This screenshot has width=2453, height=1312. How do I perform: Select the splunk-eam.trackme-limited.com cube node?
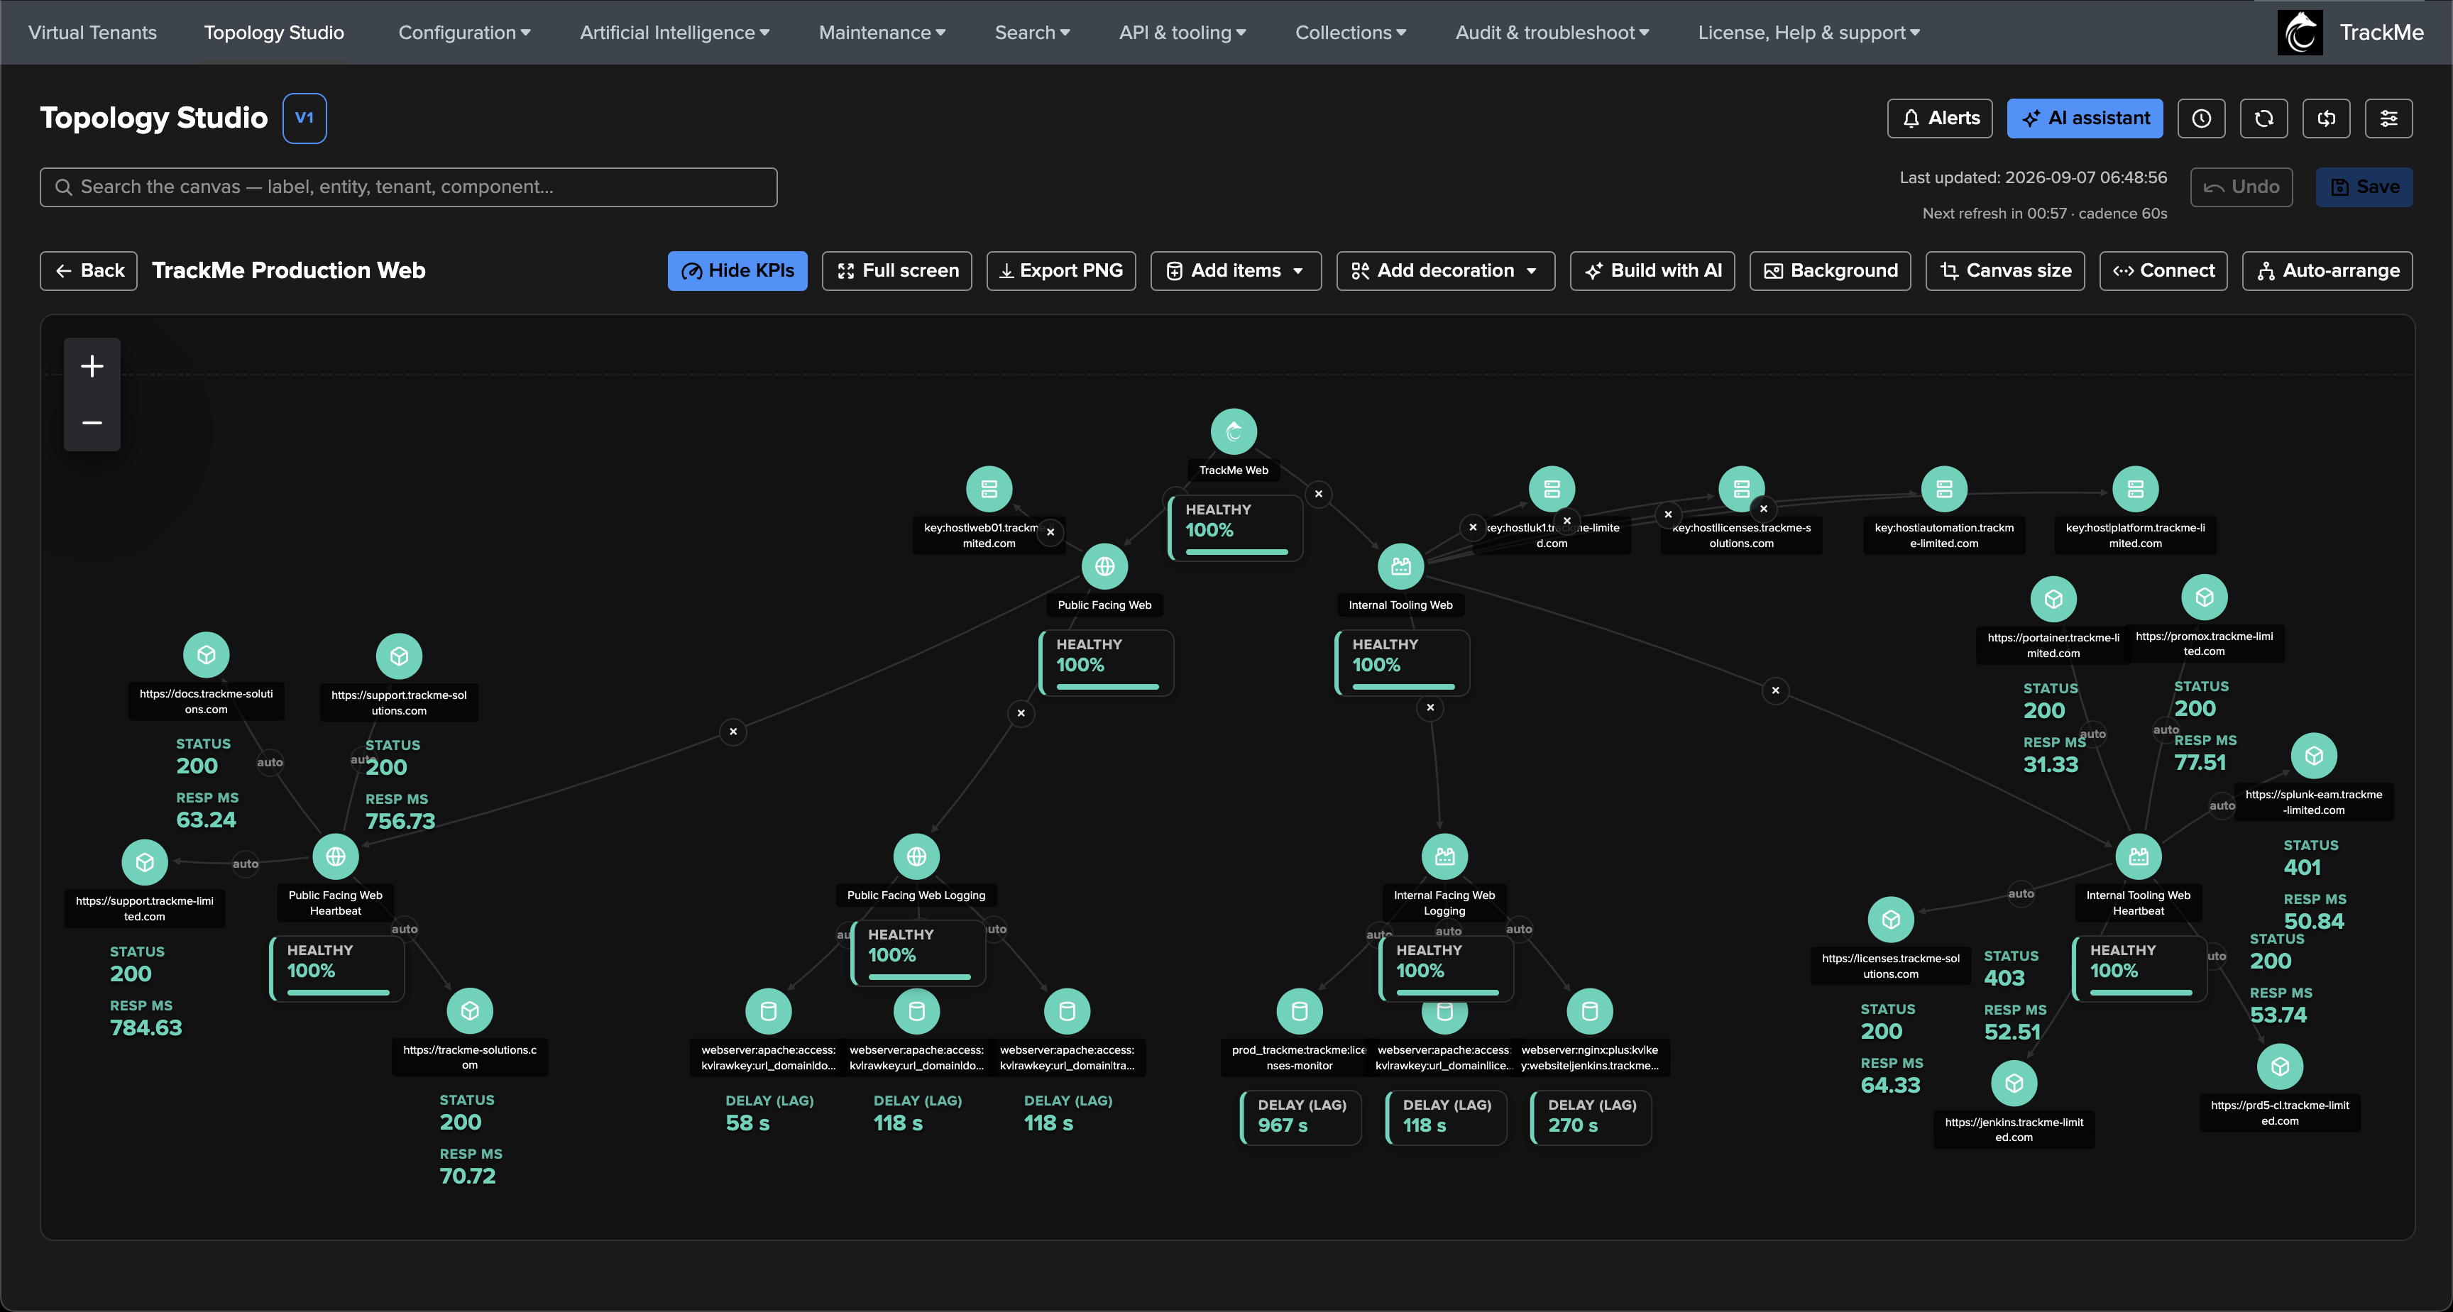tap(2314, 756)
